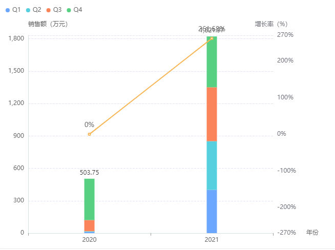The height and width of the screenshot is (250, 335).
Task: Select the orange Q3 segment of 2020 bar
Action: click(89, 225)
